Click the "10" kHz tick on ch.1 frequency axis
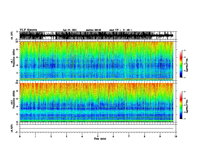 pos(17,42)
